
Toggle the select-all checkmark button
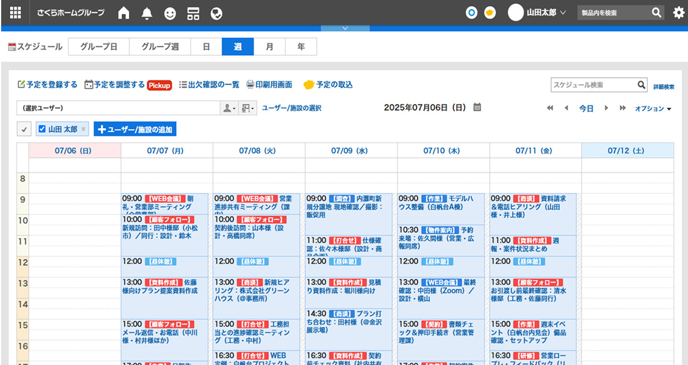click(24, 129)
